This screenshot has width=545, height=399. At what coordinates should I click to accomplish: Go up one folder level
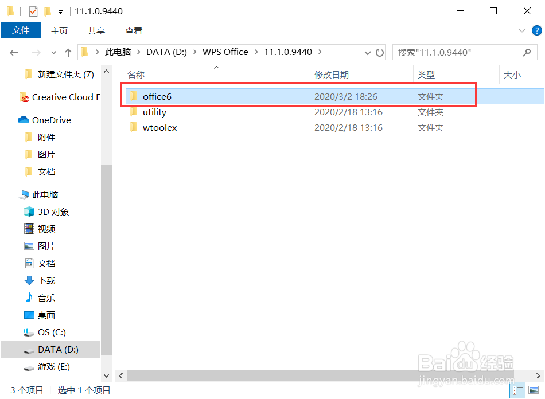pyautogui.click(x=68, y=53)
